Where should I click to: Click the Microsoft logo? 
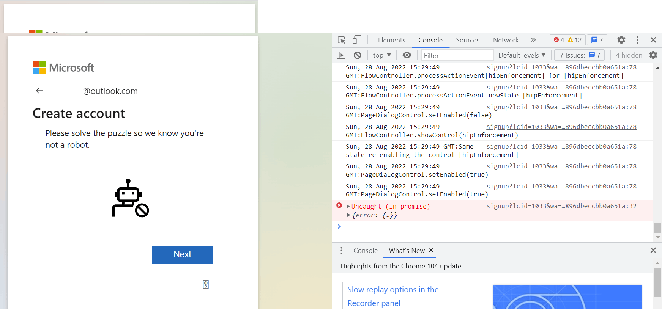click(x=63, y=68)
